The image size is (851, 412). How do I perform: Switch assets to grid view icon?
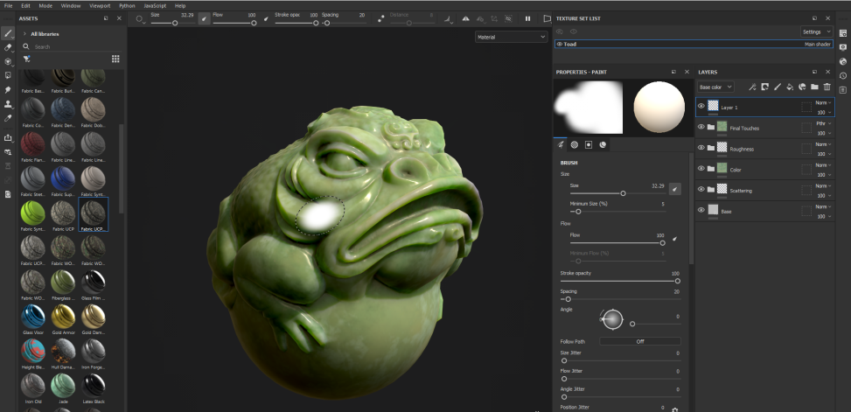(115, 59)
